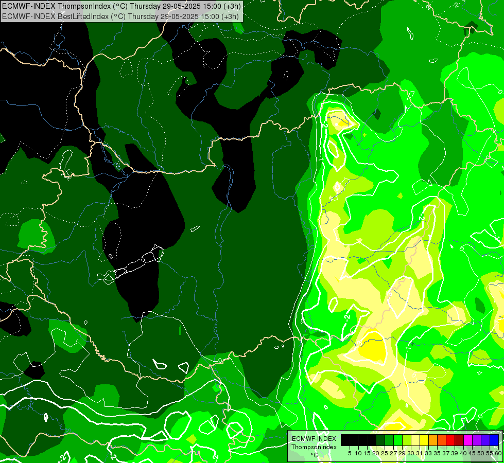Click the red-orange 35–37 legend swatch
The image size is (504, 463).
tap(442, 440)
